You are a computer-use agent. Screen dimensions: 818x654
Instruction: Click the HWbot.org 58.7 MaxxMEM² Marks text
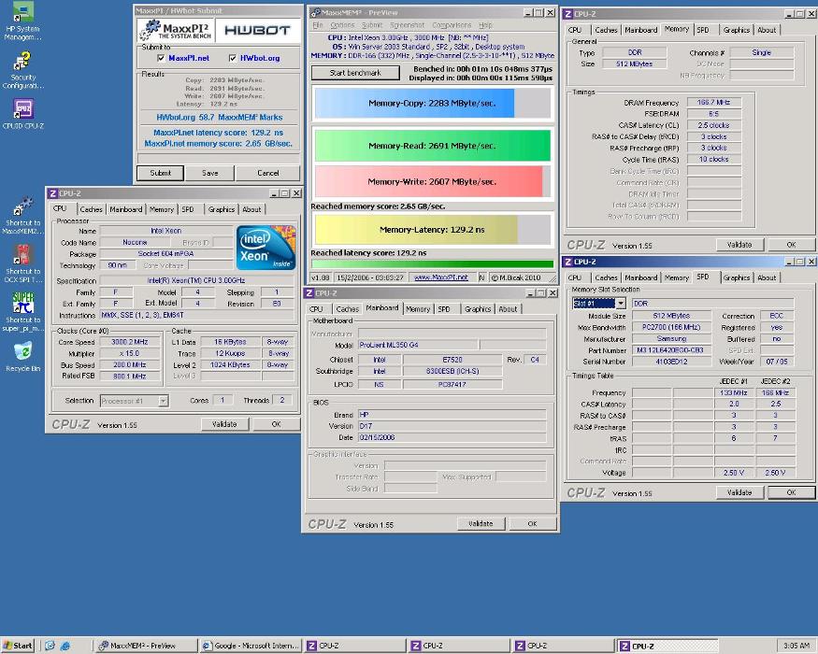(219, 118)
